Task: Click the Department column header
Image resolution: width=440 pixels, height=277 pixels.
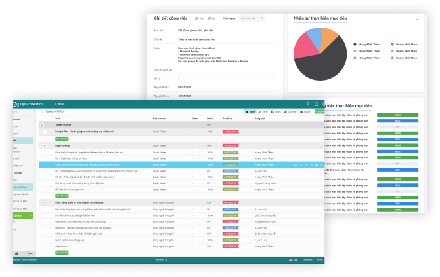Action: tap(159, 119)
